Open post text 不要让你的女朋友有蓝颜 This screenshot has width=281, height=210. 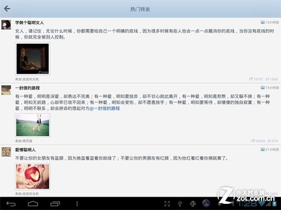pos(122,158)
